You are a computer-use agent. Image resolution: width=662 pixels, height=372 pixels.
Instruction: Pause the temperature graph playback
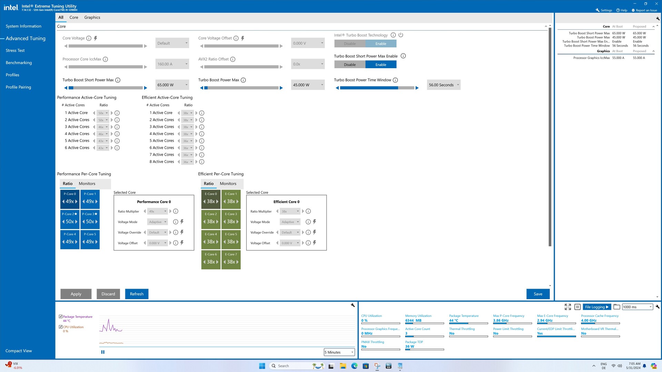(x=103, y=352)
